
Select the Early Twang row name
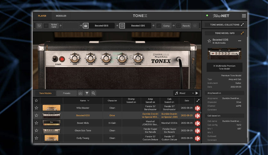[83, 138]
